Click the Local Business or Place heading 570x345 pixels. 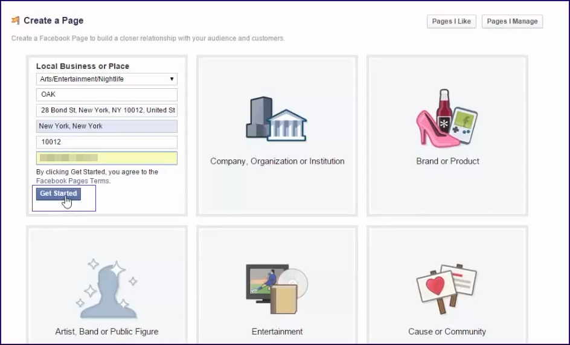(x=83, y=66)
